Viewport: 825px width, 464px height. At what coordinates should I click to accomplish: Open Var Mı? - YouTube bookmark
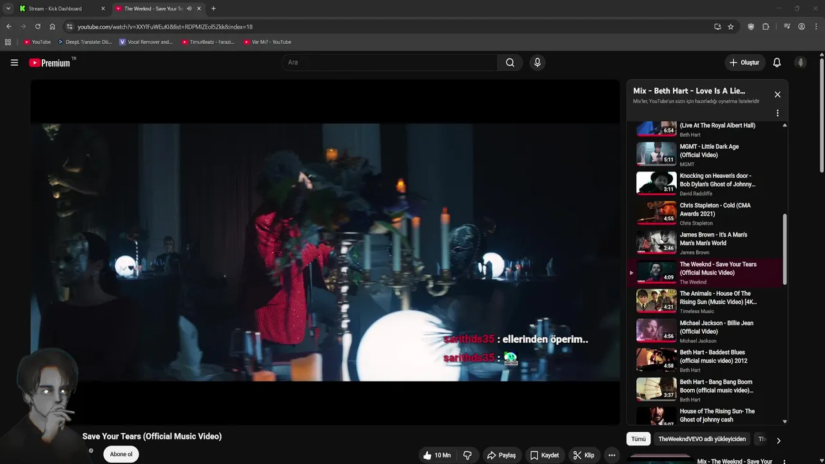coord(267,42)
